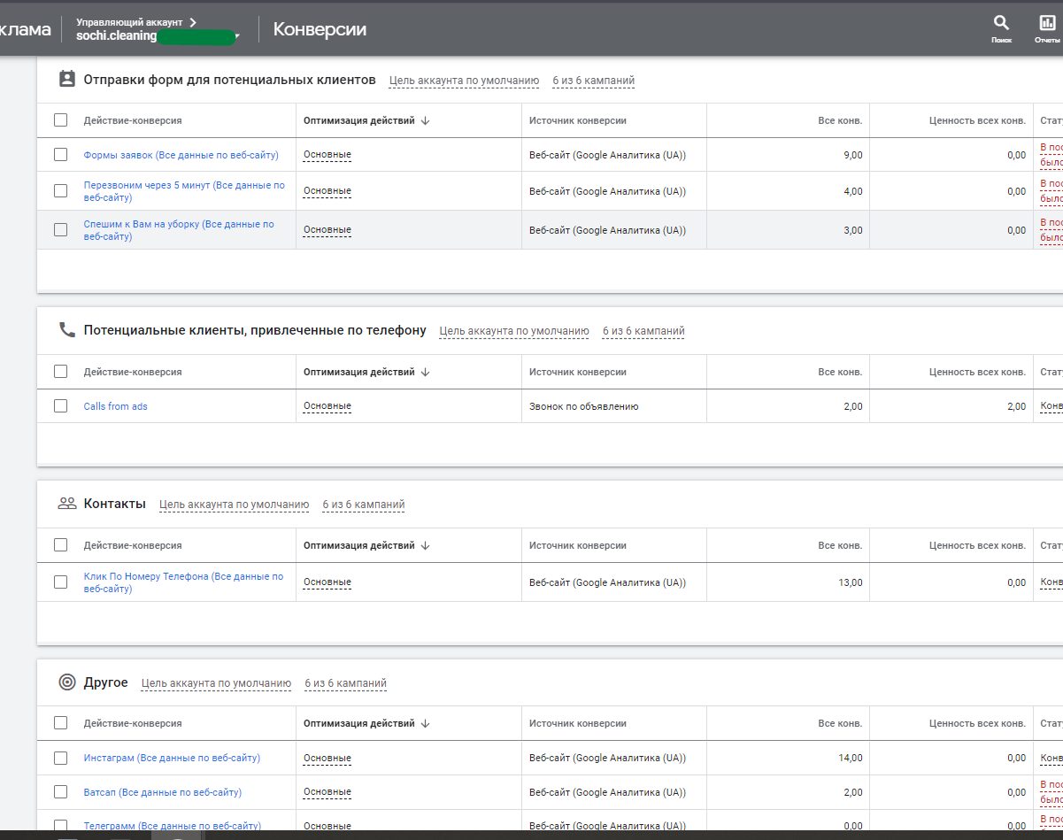Screen dimensions: 1063x840
Task: Check the Инстаграм conversion row checkbox
Action: pos(60,758)
